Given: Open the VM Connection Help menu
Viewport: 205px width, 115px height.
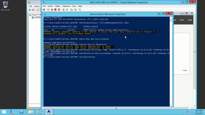Looking at the screenshot, I should click(80, 6).
